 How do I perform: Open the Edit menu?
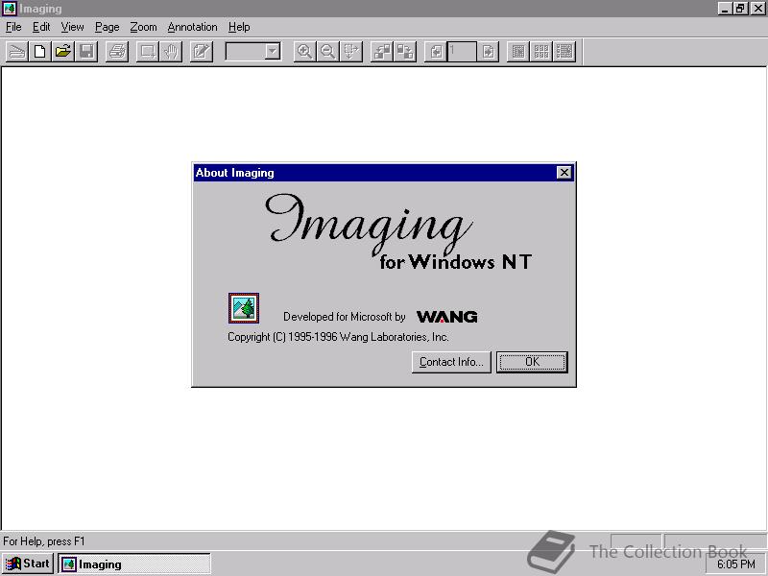41,27
